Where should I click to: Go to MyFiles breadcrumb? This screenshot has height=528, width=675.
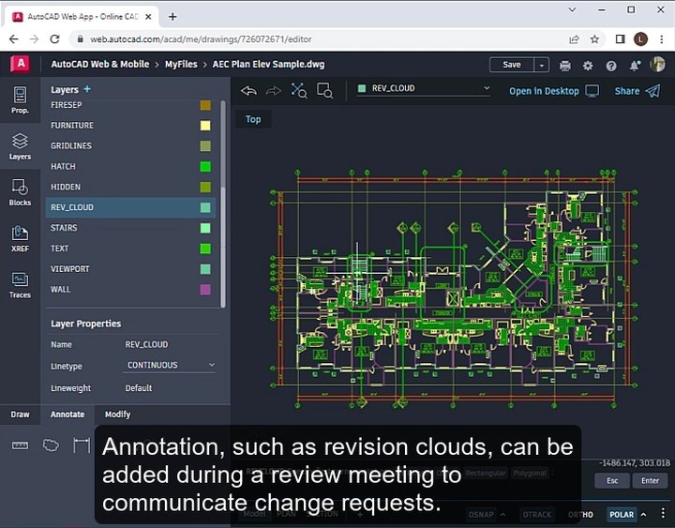[x=181, y=64]
